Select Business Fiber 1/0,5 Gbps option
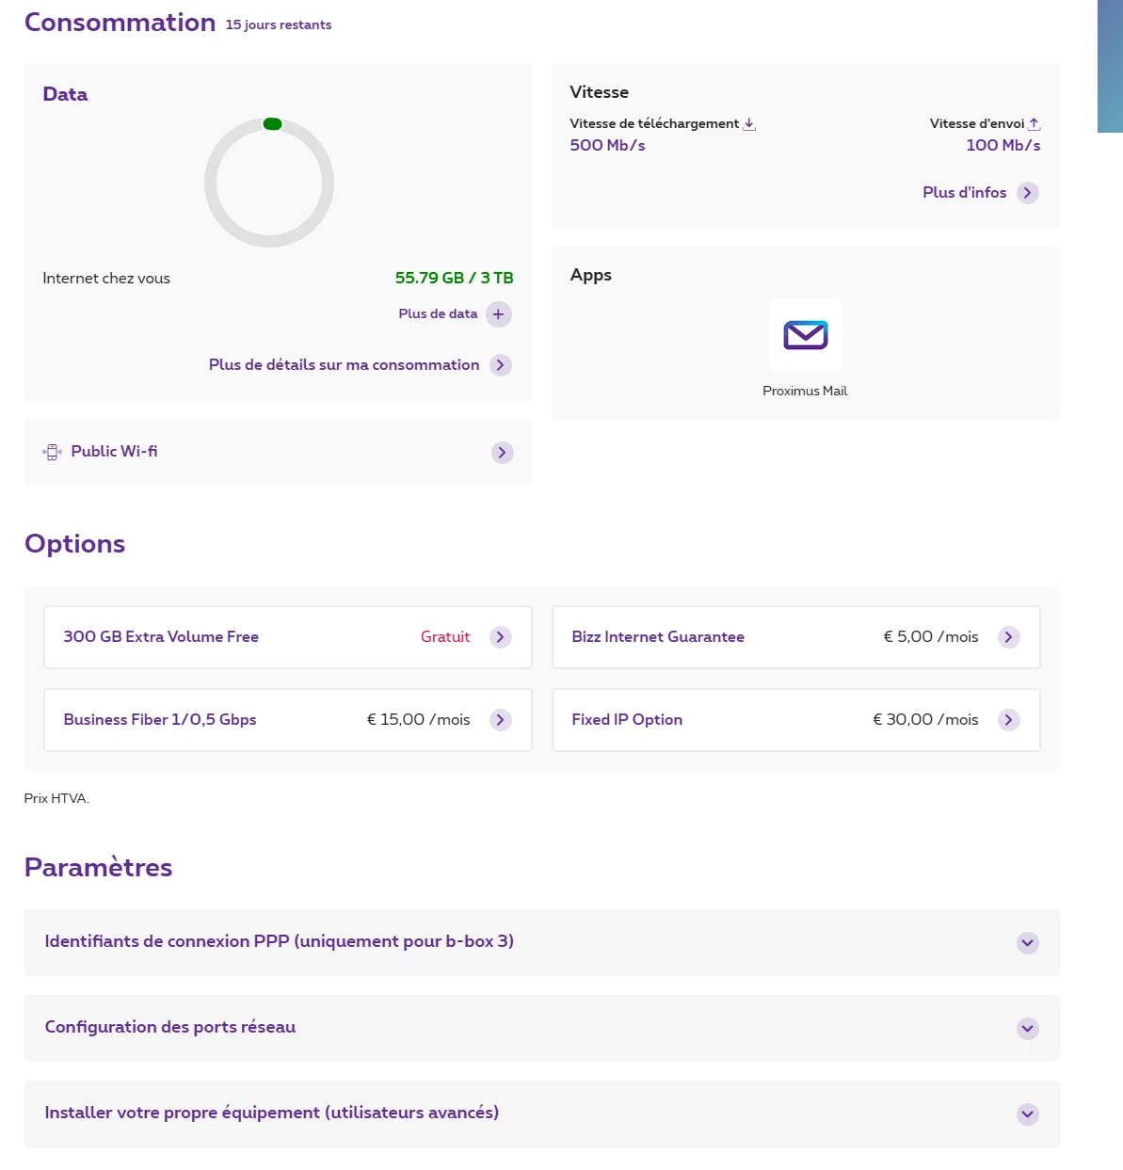Screen dimensions: 1123x1170 click(x=160, y=720)
